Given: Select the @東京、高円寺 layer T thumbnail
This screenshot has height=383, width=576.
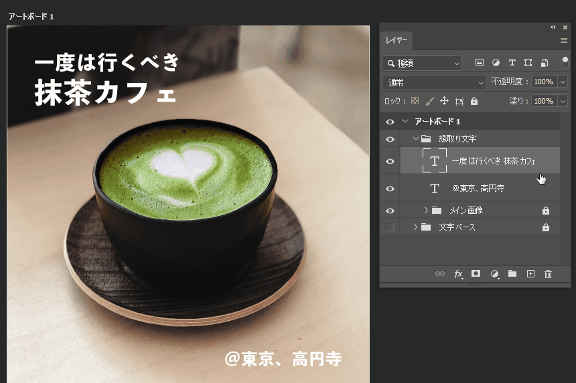Looking at the screenshot, I should [x=435, y=188].
